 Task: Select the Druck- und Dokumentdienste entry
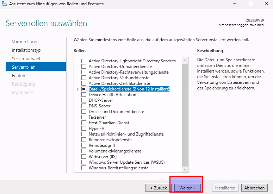116,112
